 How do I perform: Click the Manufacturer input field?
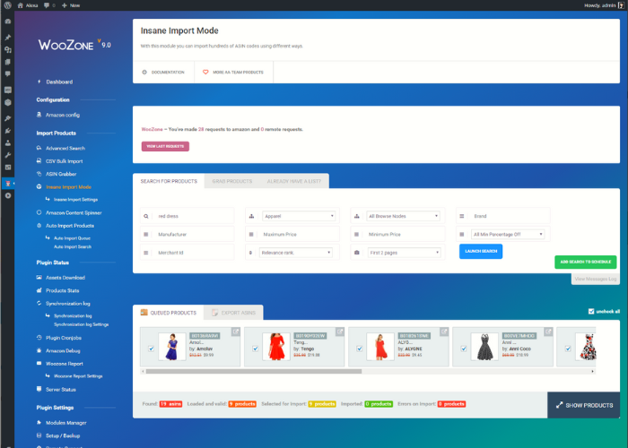(187, 235)
